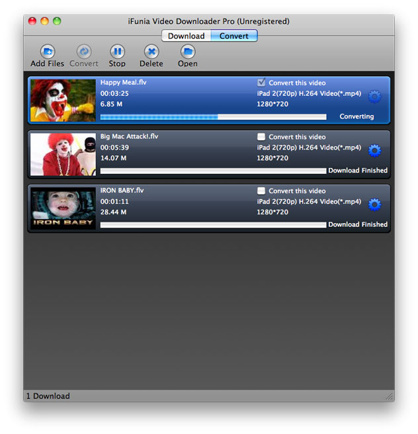
Task: Close the window with the red button
Action: pos(32,21)
